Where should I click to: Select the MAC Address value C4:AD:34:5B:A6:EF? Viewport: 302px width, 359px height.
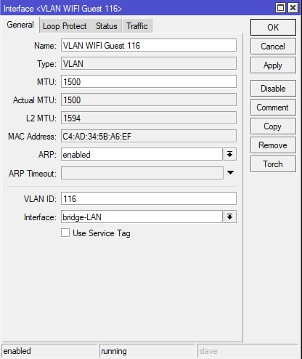[x=149, y=136]
